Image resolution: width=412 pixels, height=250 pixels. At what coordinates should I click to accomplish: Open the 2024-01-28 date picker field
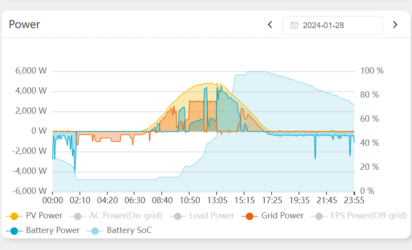(332, 25)
